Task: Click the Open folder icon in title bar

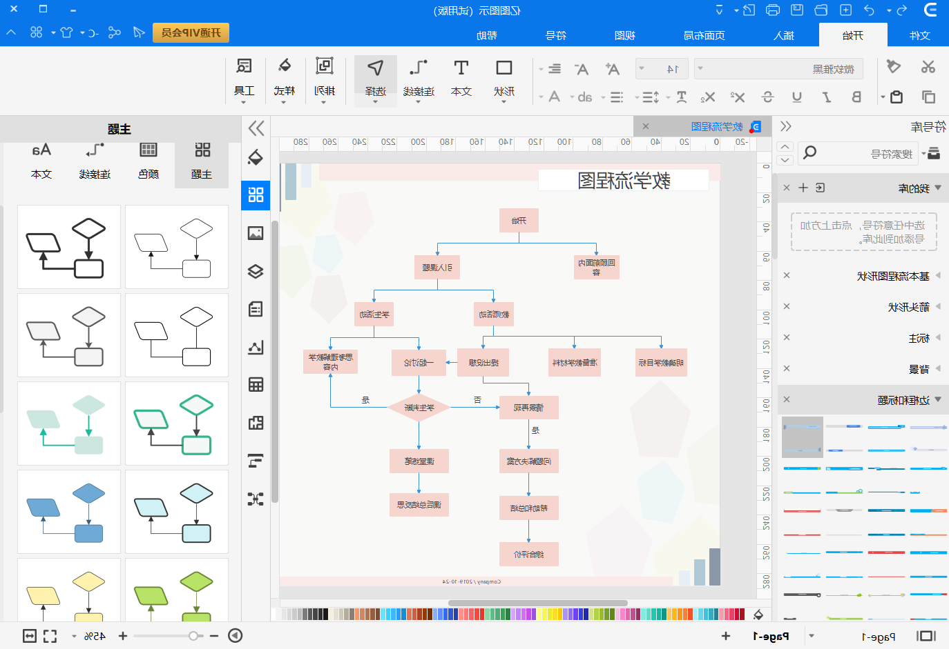Action: pos(821,10)
